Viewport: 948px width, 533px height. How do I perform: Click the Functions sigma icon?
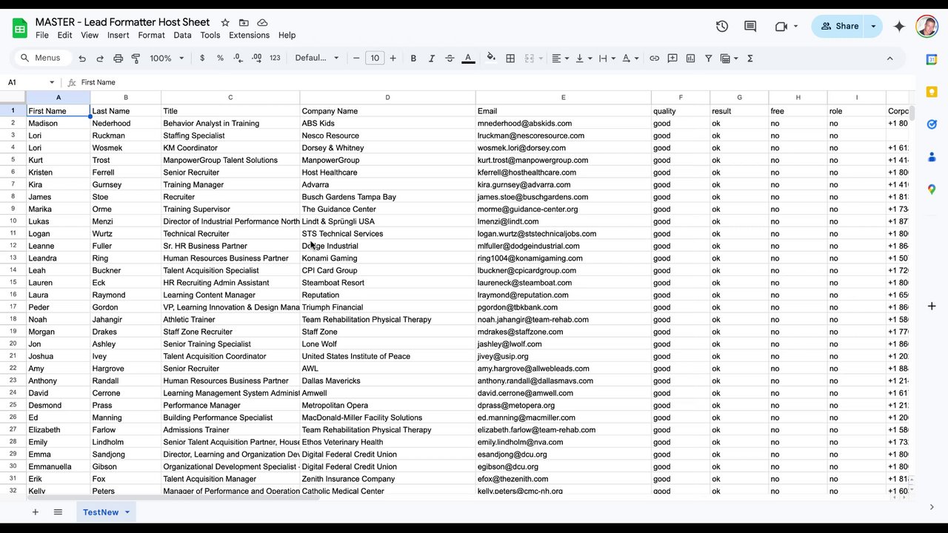click(x=750, y=58)
